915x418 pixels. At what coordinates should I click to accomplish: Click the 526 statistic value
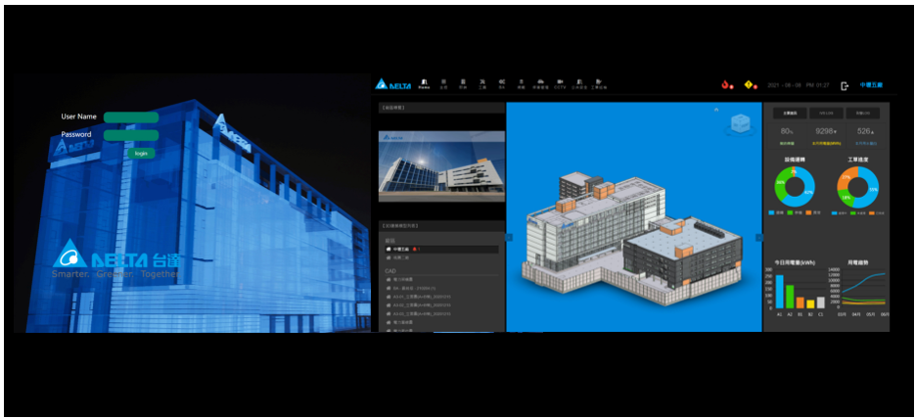tap(865, 131)
